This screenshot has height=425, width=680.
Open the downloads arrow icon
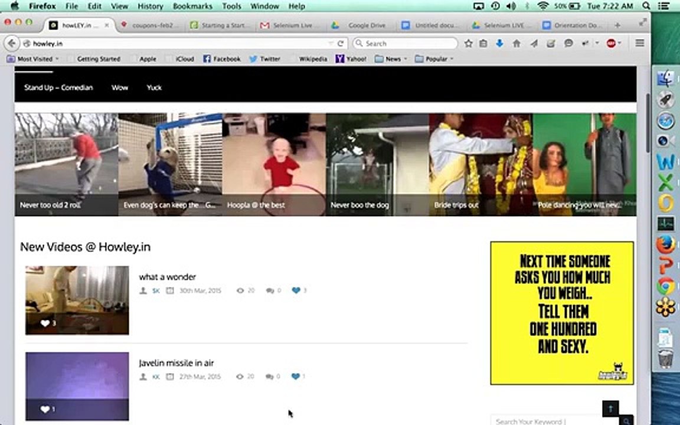(x=499, y=43)
